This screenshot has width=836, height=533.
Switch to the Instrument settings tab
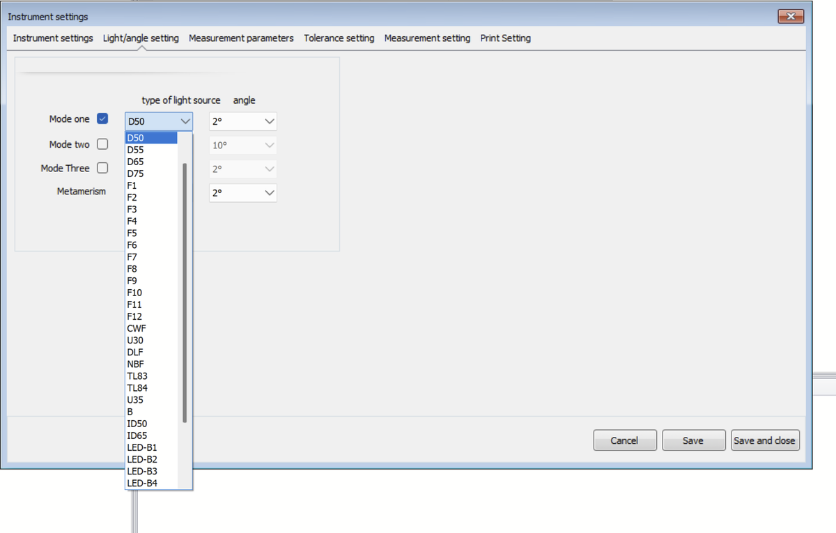53,38
